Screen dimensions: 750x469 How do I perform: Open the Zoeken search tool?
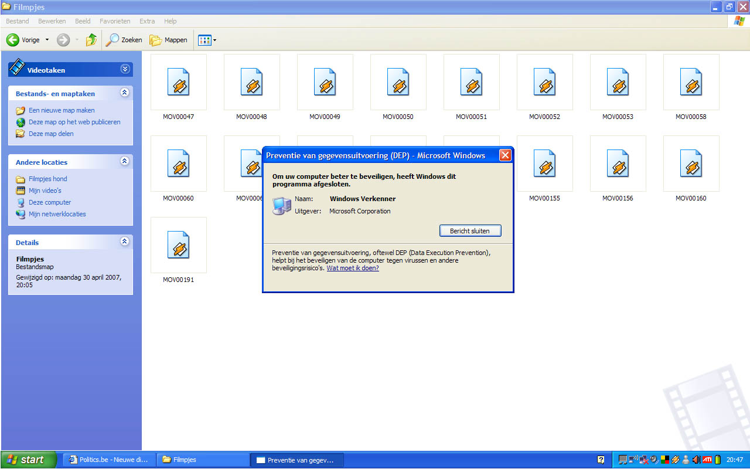pyautogui.click(x=124, y=40)
